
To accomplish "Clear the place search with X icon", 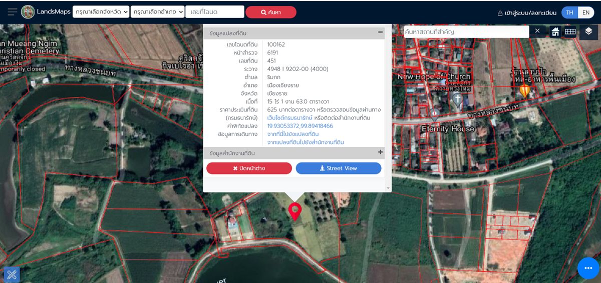I will (537, 31).
